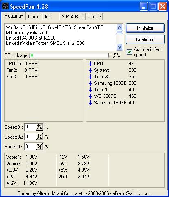Open the S.M.A.R.T. tab
This screenshot has width=169, height=197.
tap(72, 17)
